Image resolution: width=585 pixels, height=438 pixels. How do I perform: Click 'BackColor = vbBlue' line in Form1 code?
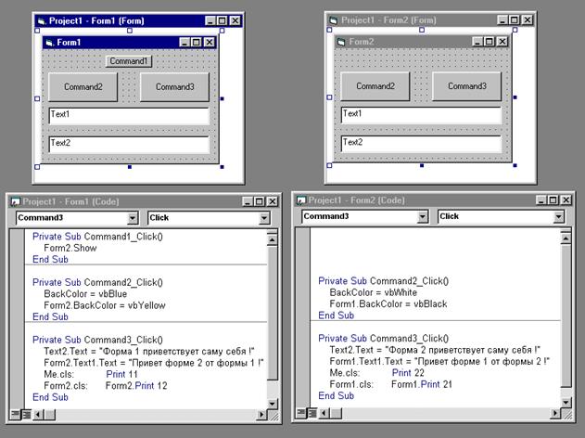[x=85, y=294]
